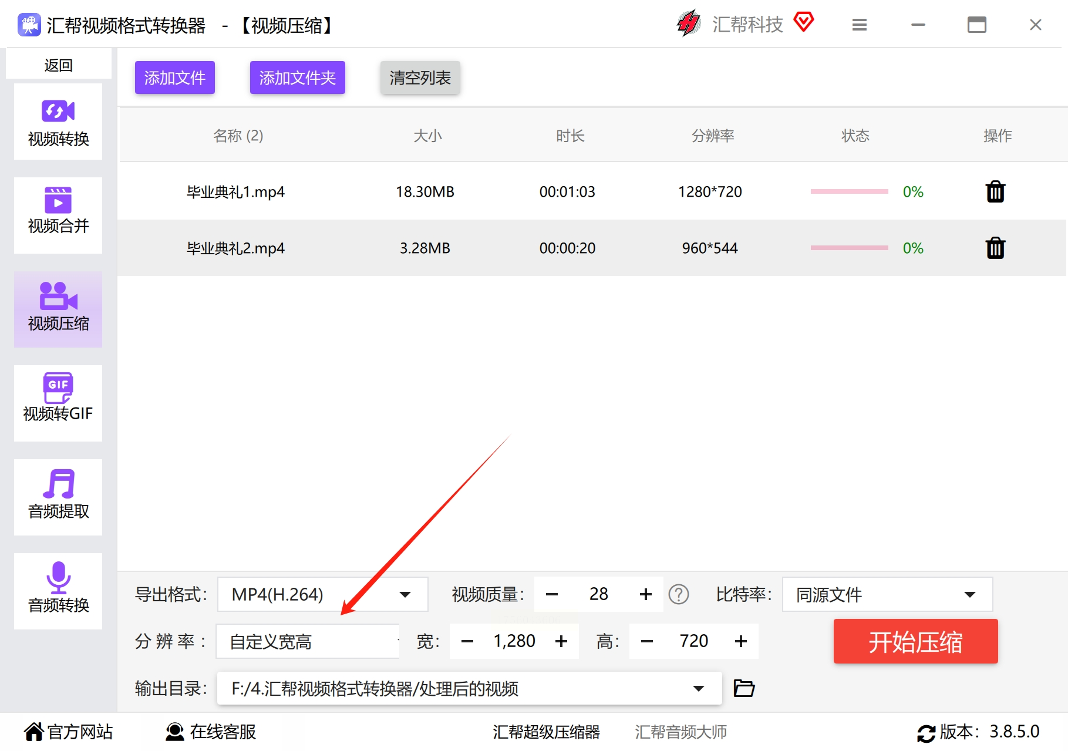Open 视频转GIF tool in sidebar

tap(58, 403)
